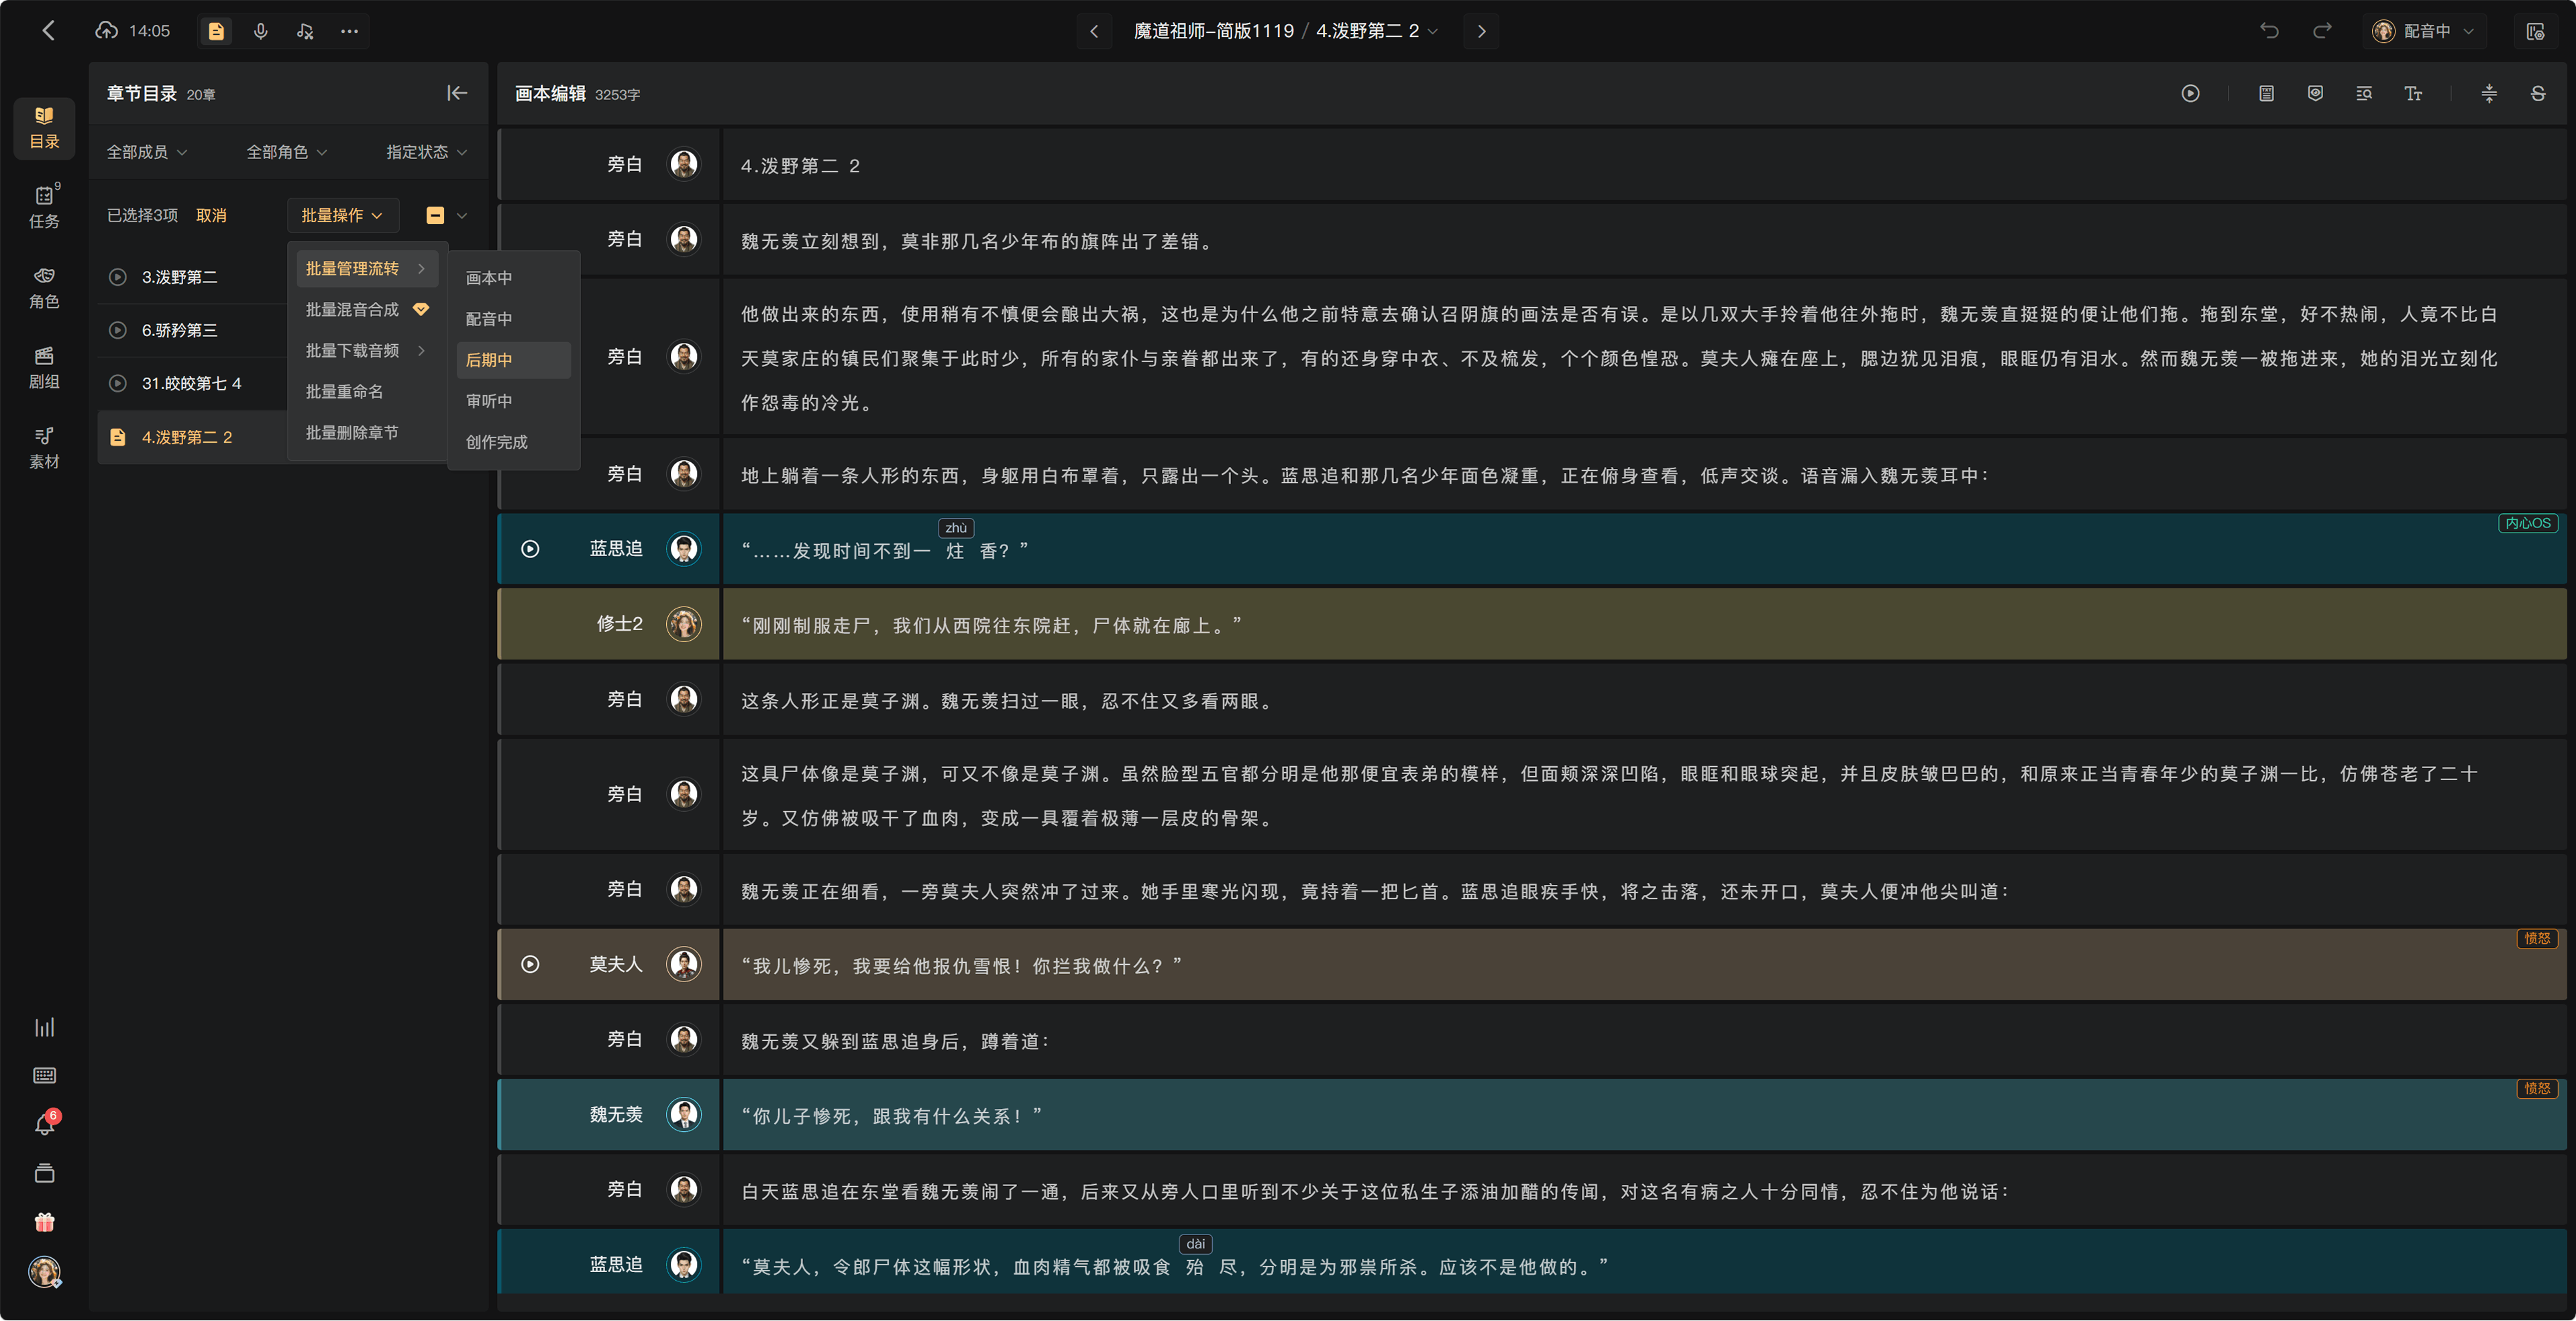This screenshot has width=2576, height=1321.
Task: Click the 修士2 character avatar
Action: [684, 624]
